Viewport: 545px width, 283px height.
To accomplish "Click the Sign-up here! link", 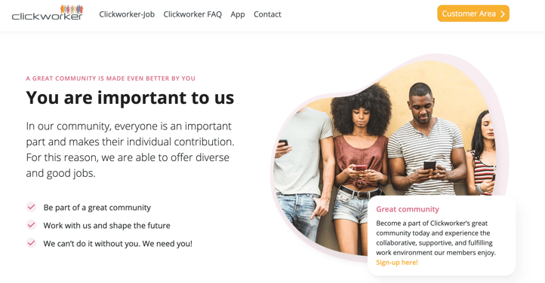I will [x=397, y=262].
